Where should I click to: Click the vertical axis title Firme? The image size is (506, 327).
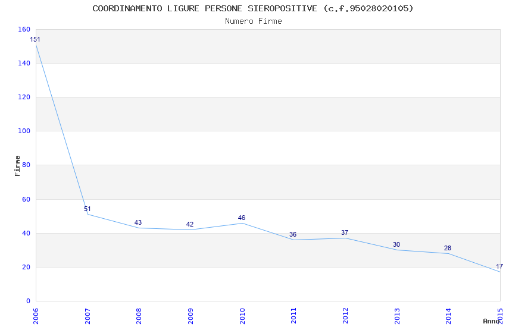pyautogui.click(x=17, y=166)
